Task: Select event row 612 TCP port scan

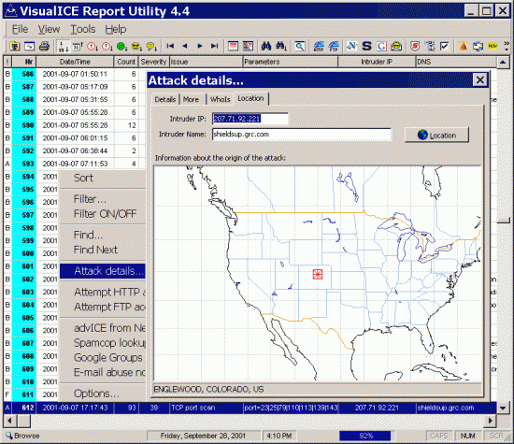Action: click(250, 408)
